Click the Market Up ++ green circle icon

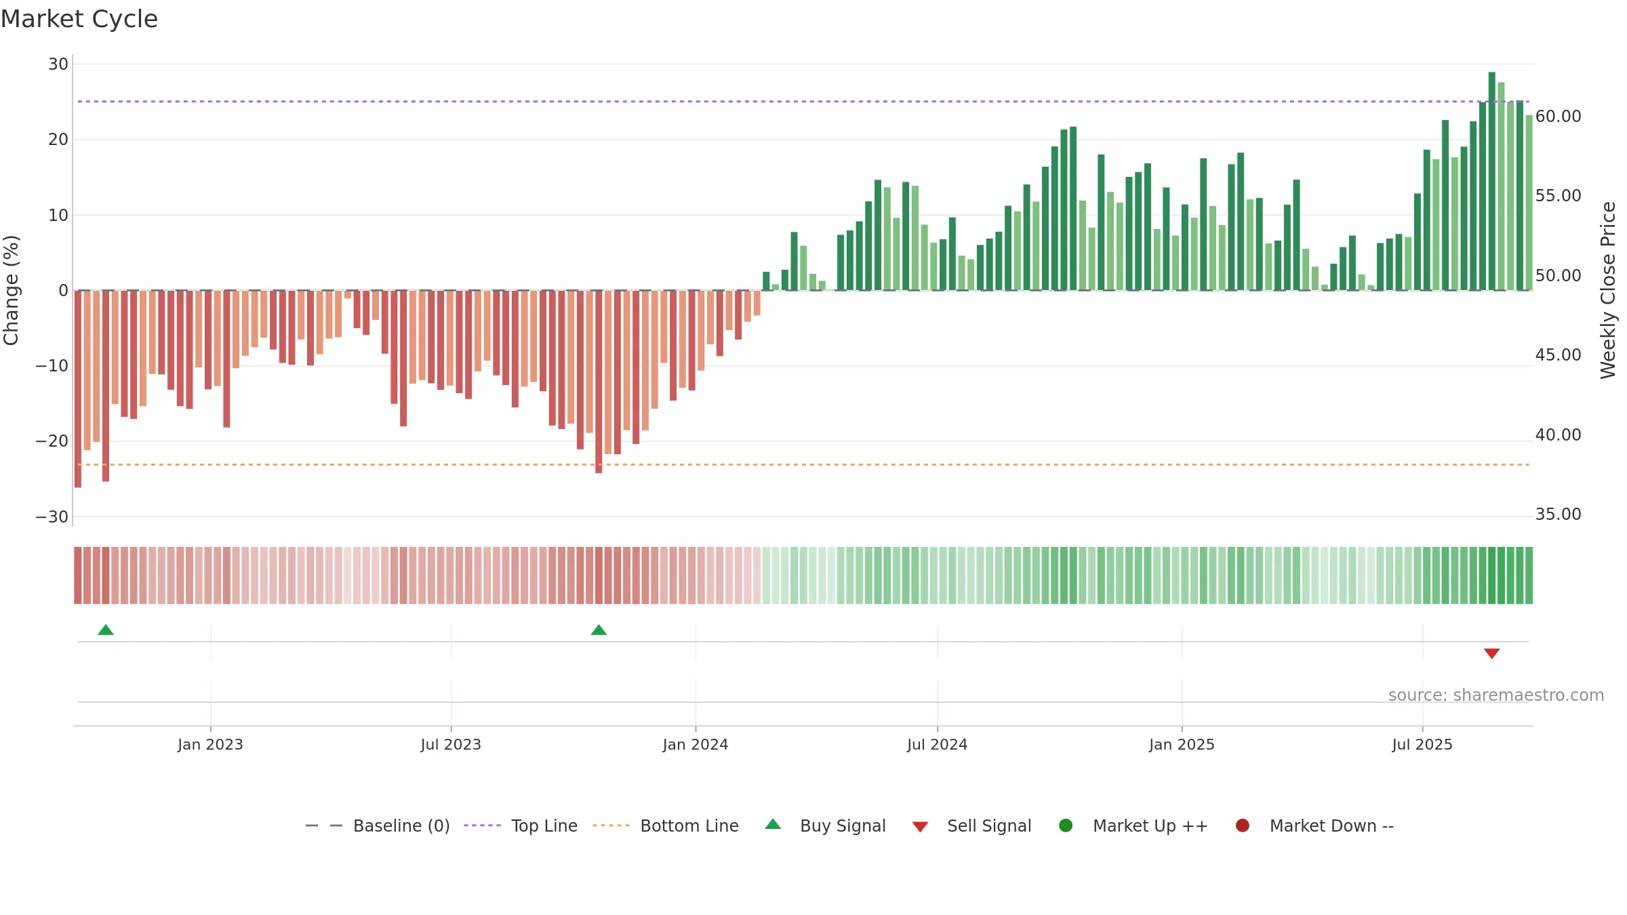point(1066,826)
